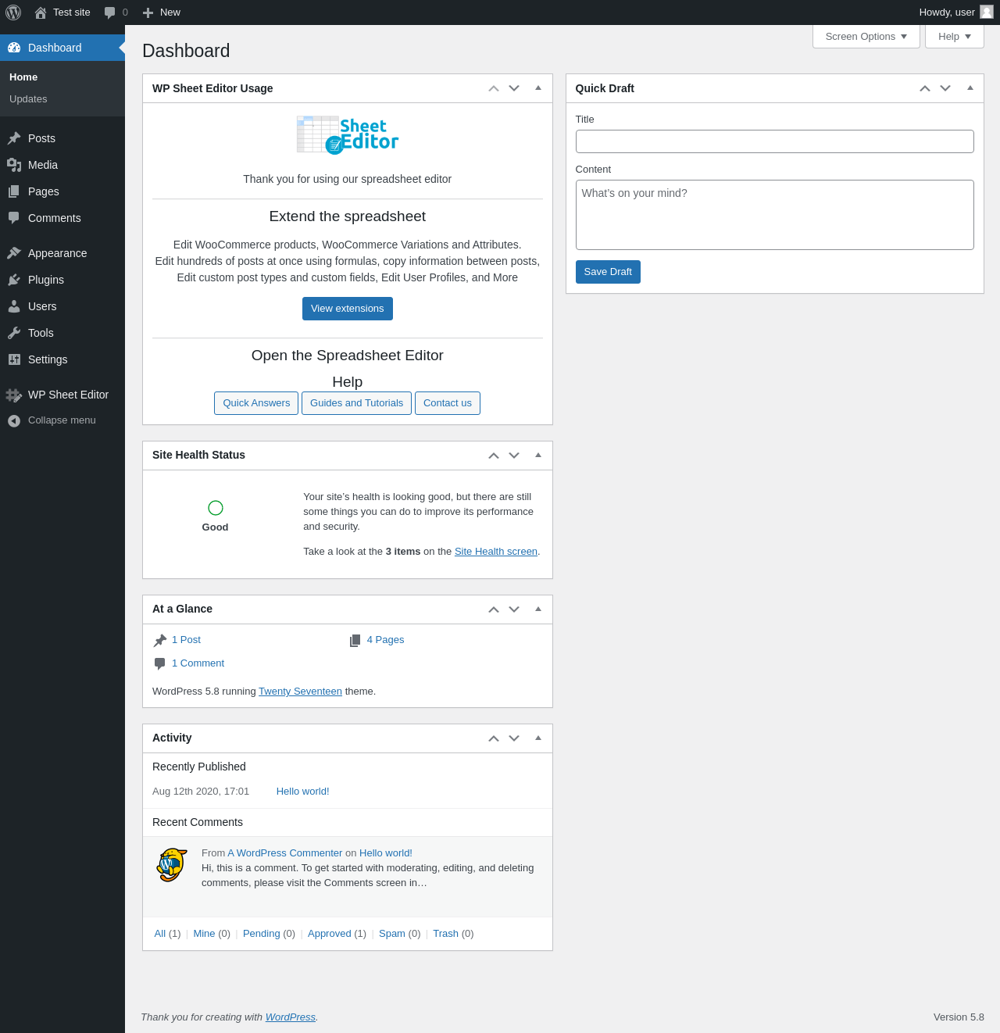
Task: Click the Contact us button
Action: tap(448, 403)
